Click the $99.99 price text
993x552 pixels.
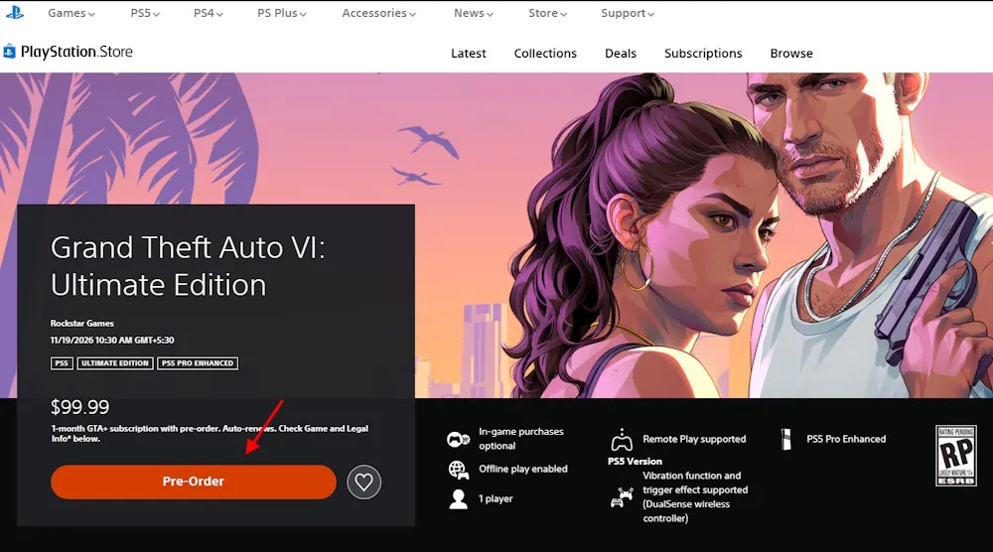tap(79, 406)
